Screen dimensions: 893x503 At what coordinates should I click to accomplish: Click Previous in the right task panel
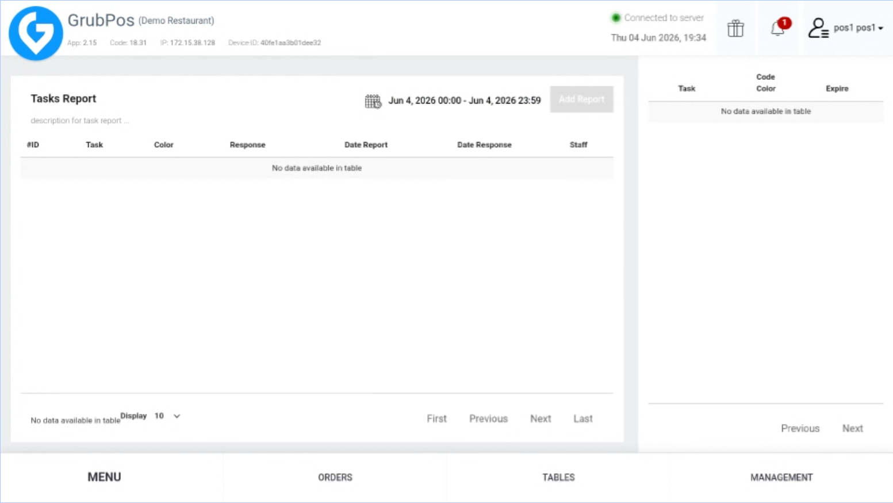click(800, 428)
